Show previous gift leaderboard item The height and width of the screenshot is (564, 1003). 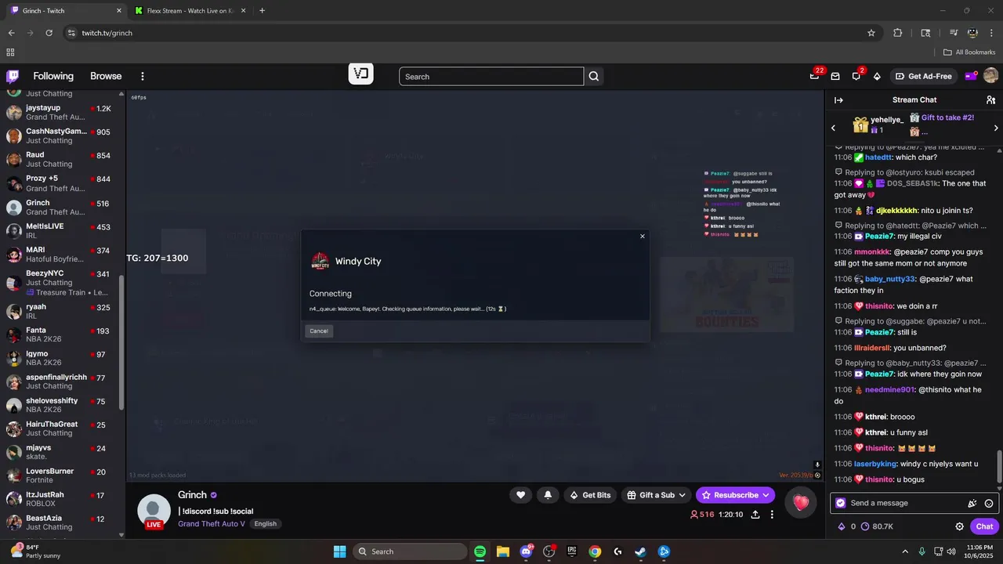point(834,127)
